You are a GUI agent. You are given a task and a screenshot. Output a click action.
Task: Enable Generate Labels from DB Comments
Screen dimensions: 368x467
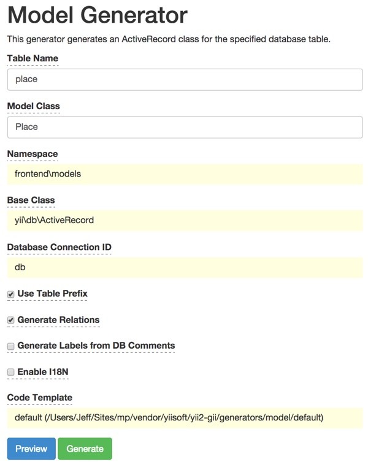(10, 346)
